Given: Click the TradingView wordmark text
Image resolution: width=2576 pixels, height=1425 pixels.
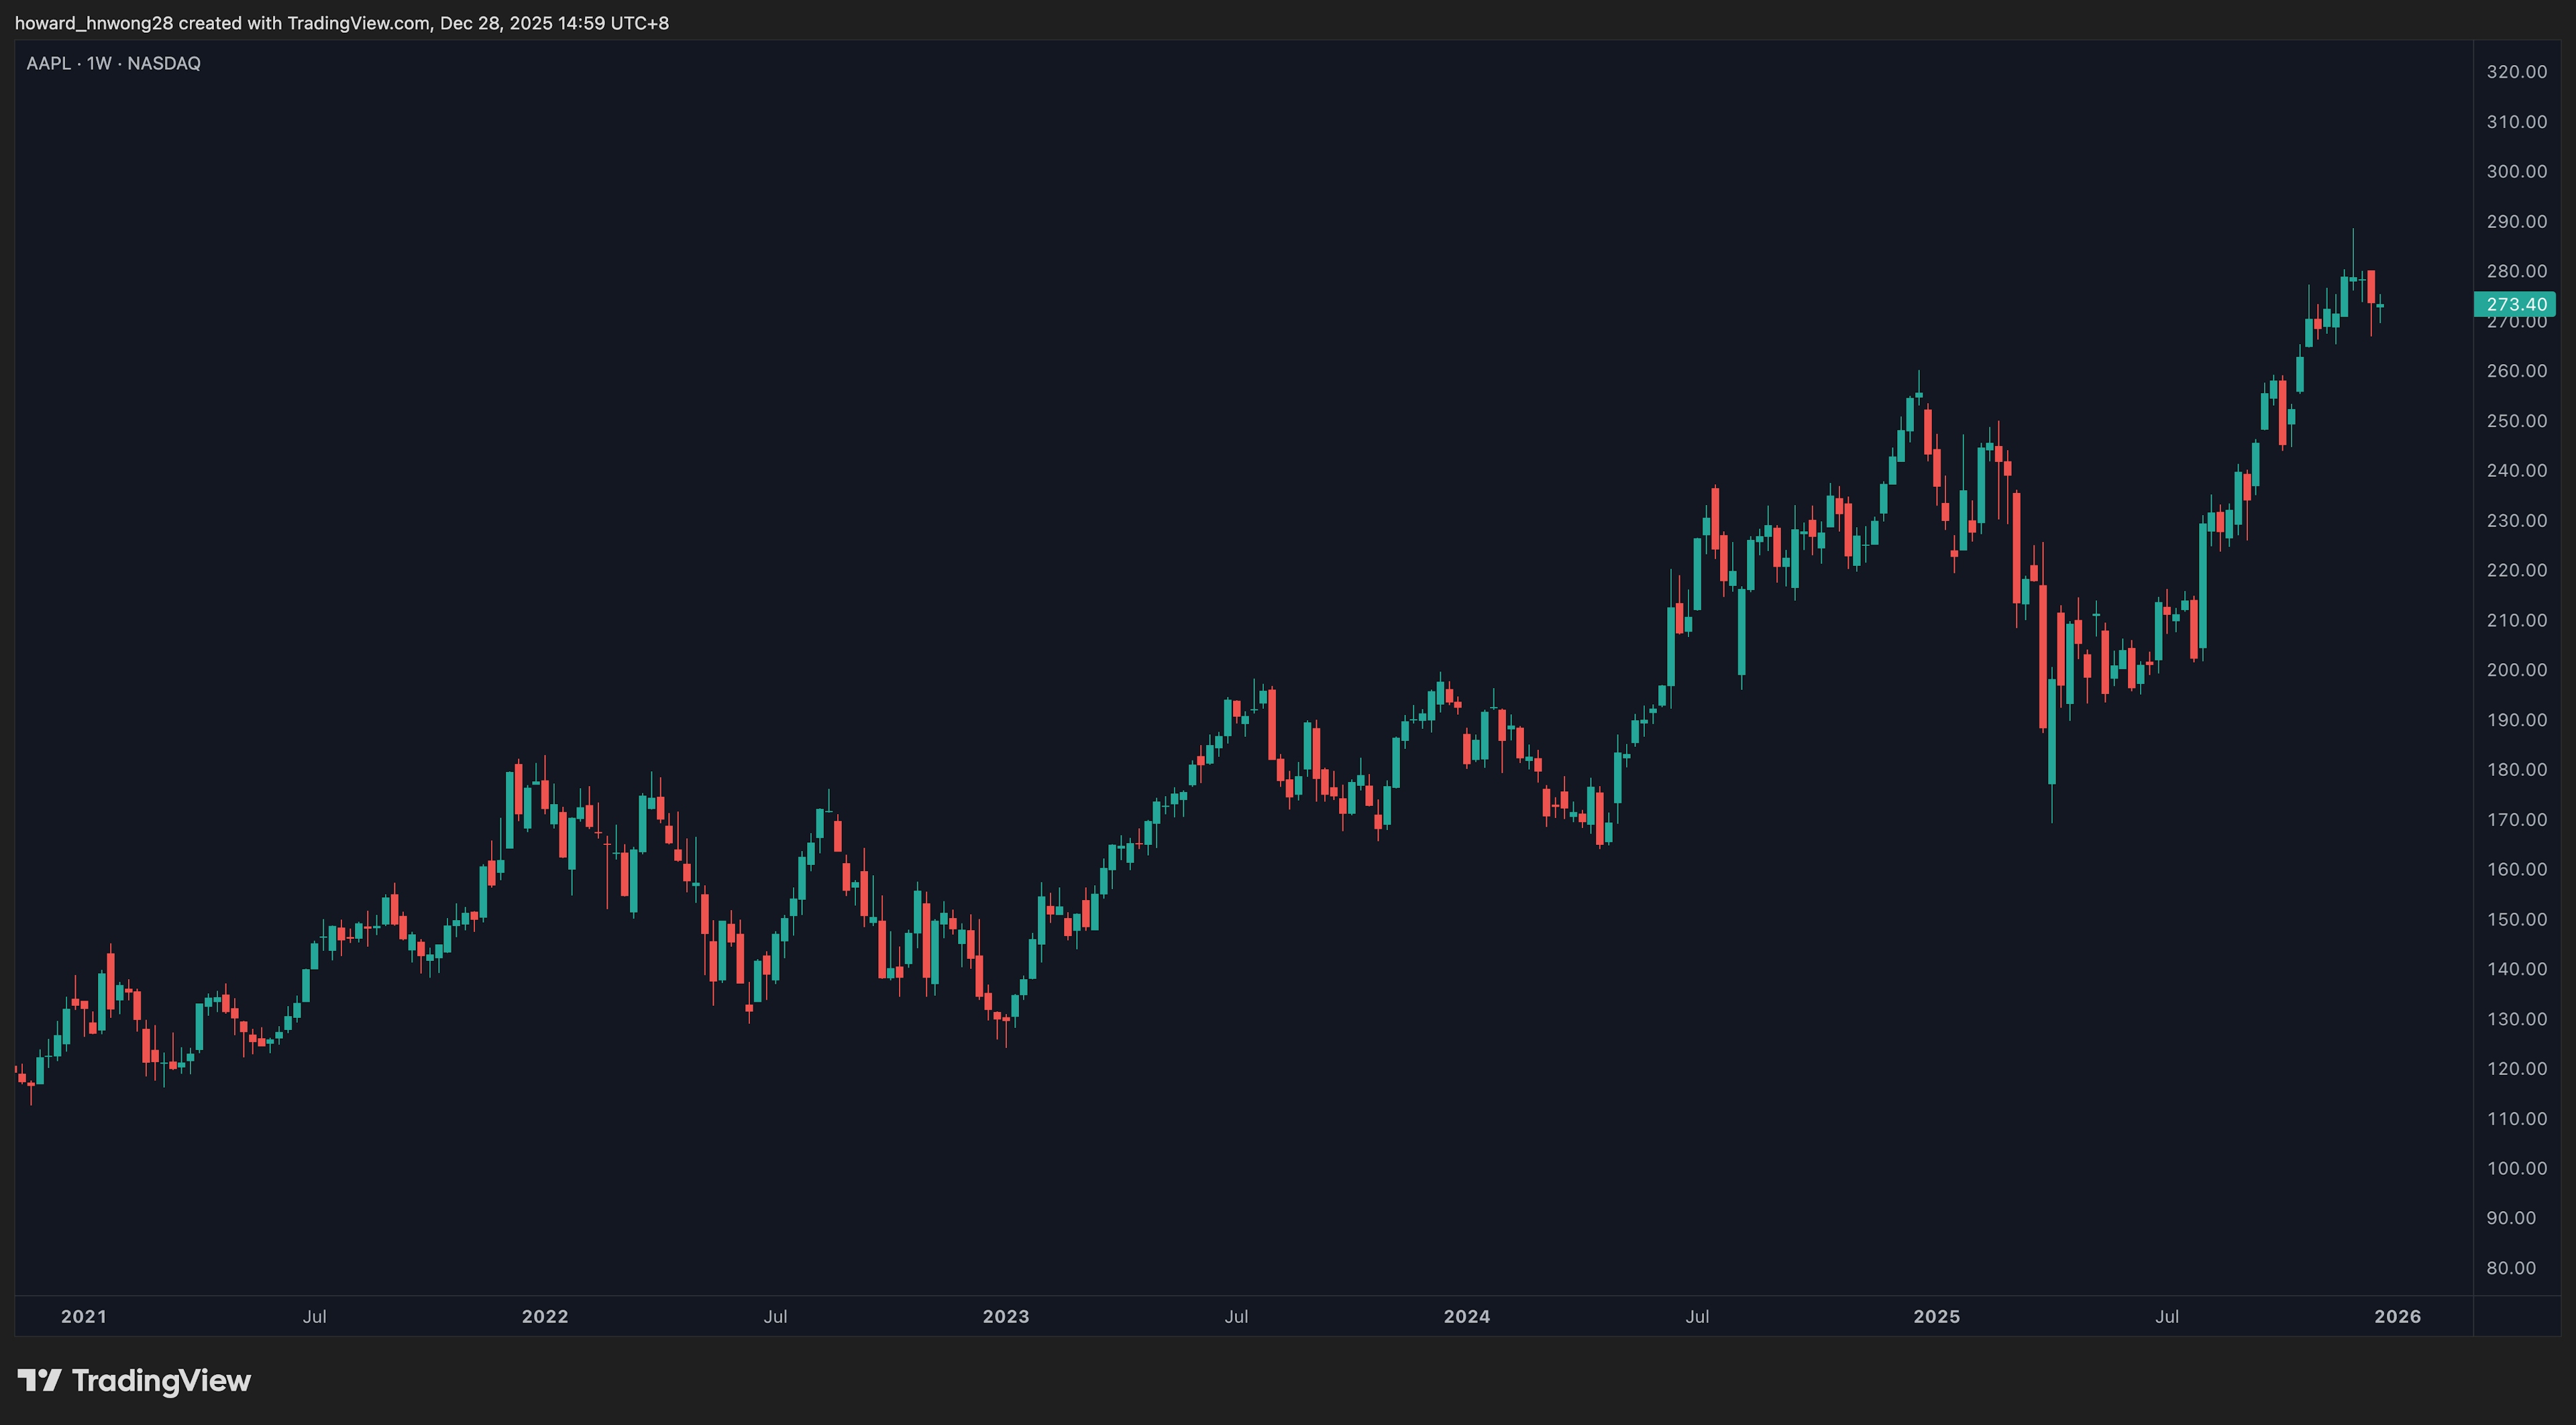Looking at the screenshot, I should tap(161, 1380).
